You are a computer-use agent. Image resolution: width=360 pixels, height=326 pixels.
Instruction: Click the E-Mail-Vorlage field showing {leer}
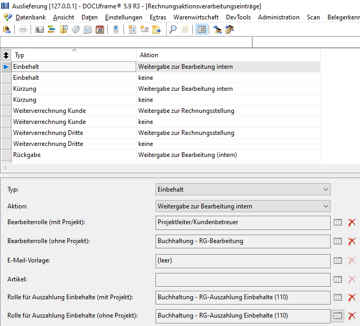(x=243, y=261)
